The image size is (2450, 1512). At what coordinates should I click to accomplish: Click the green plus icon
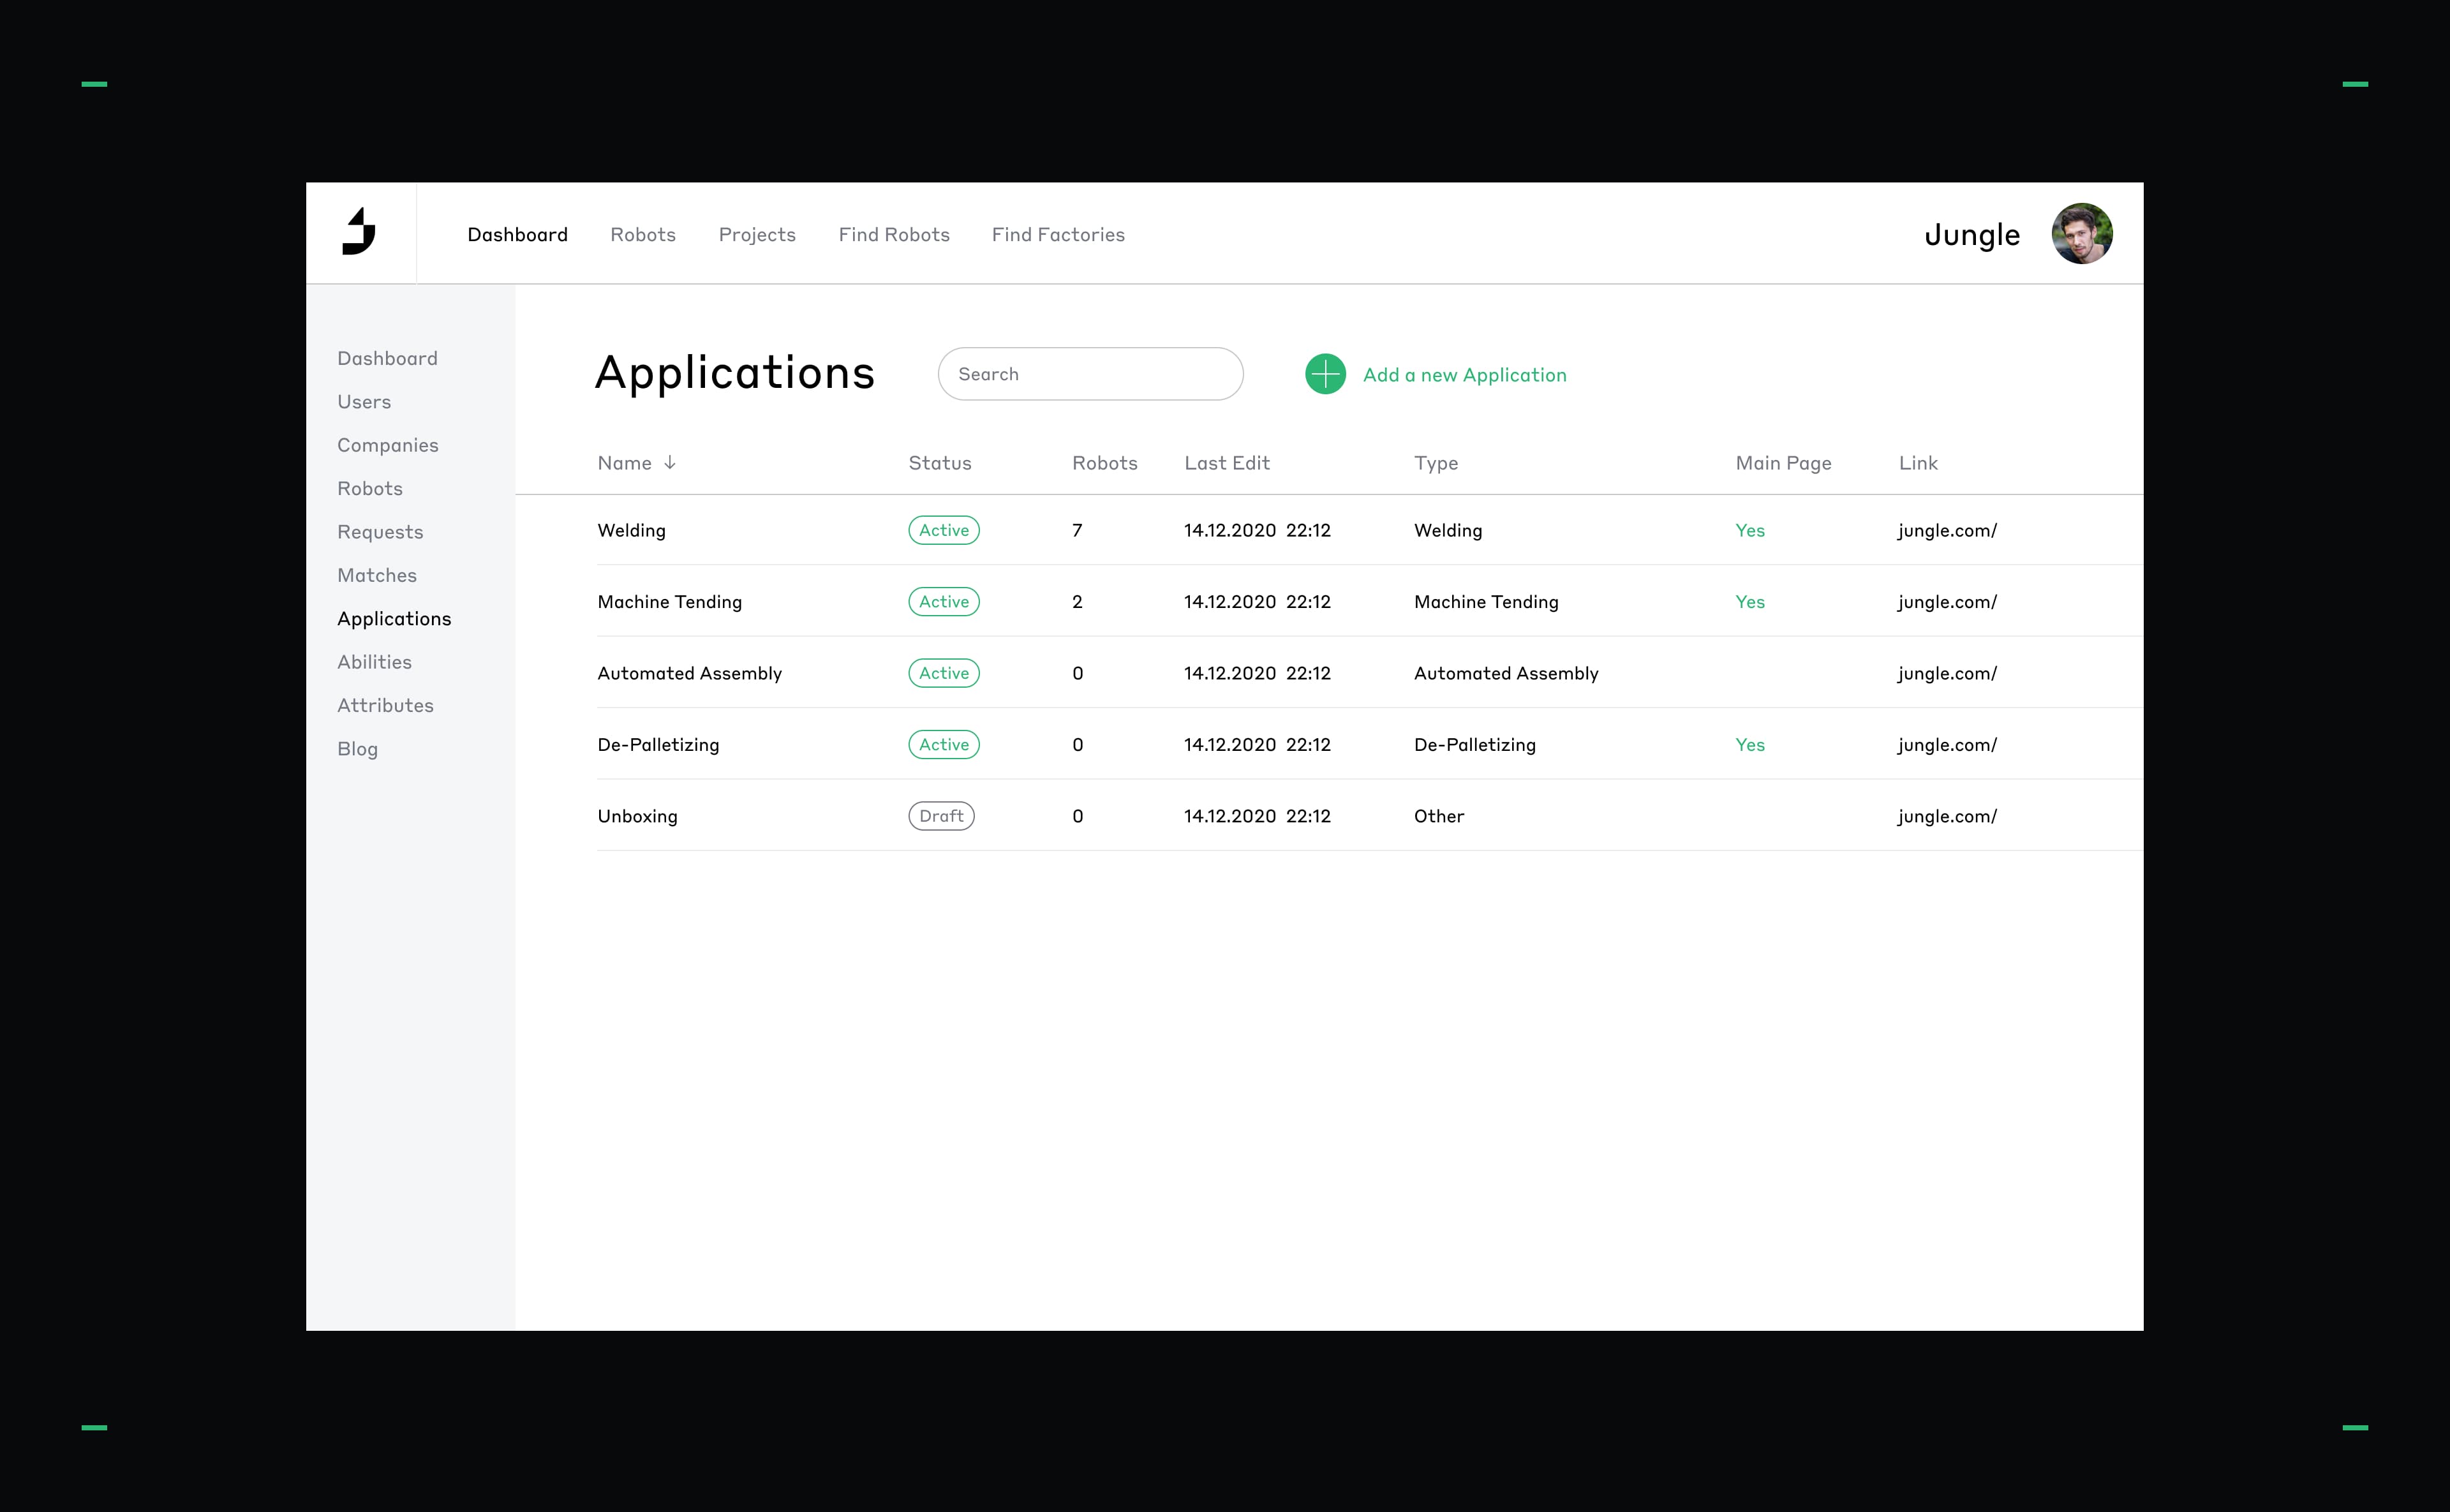point(1325,374)
